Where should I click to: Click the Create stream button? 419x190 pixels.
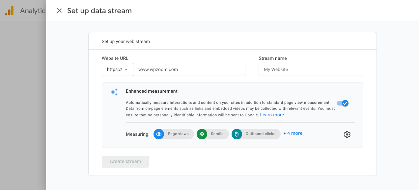(125, 161)
